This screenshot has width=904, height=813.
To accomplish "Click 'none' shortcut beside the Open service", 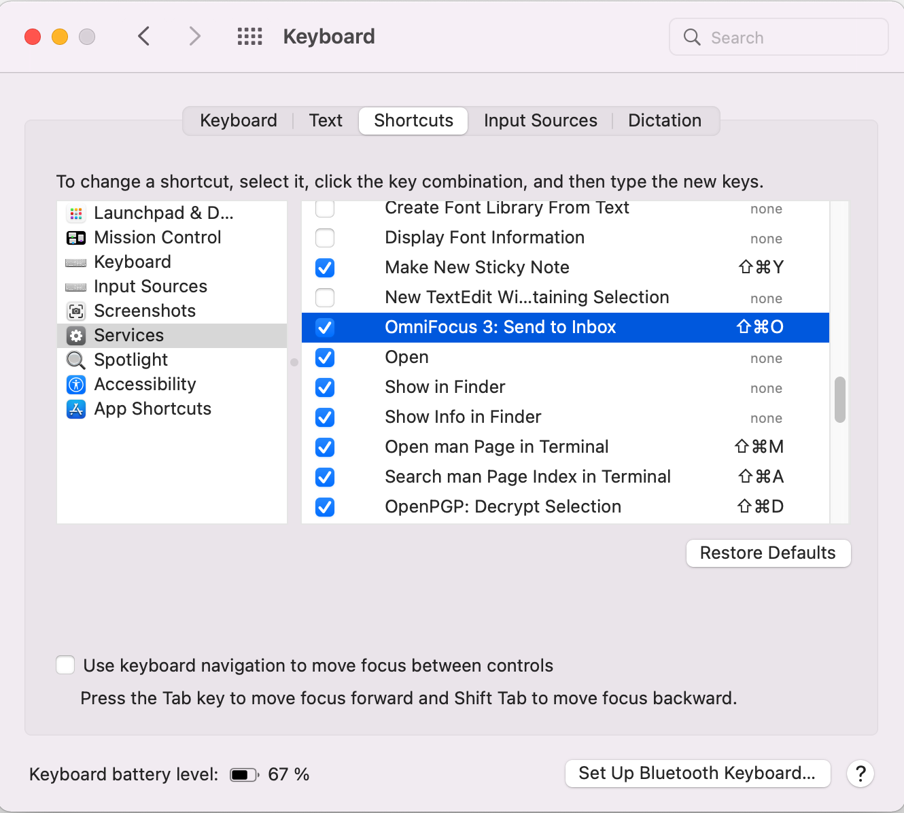I will tap(766, 358).
